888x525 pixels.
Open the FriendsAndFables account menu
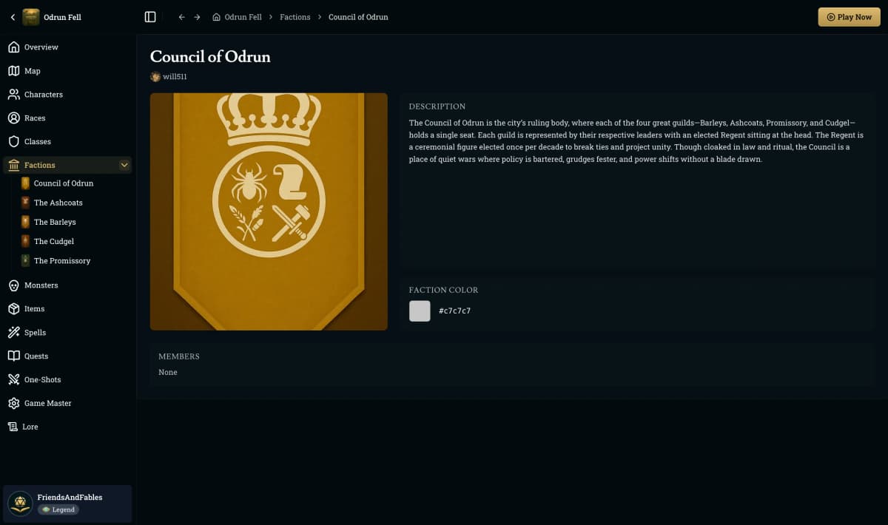click(67, 503)
